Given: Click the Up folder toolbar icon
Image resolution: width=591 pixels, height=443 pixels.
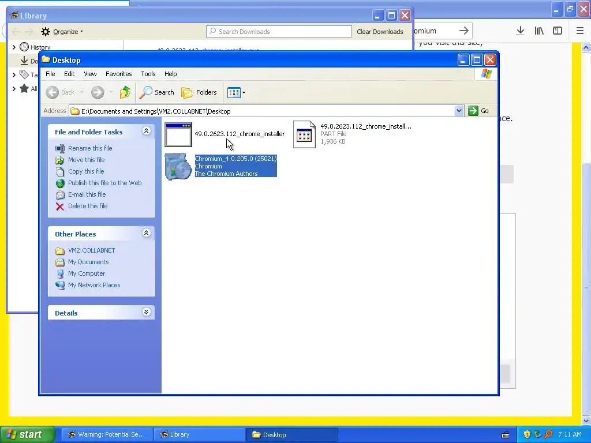Looking at the screenshot, I should 125,92.
